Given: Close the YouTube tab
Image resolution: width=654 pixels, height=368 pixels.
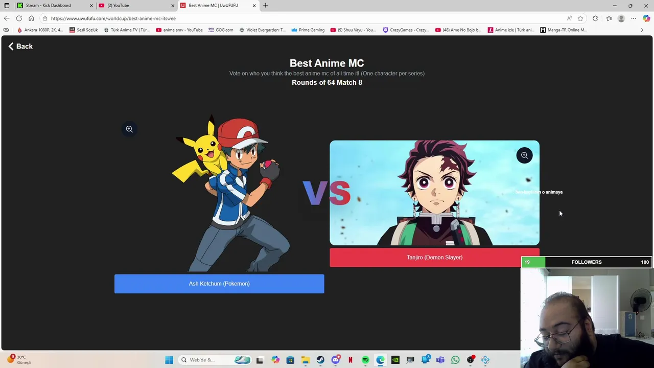Looking at the screenshot, I should click(x=173, y=6).
